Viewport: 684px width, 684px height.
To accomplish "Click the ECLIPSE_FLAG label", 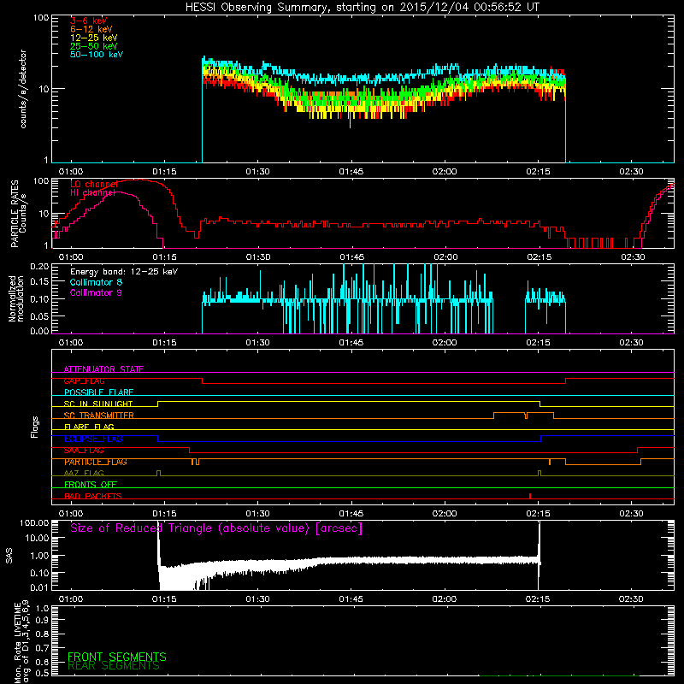I will 93,439.
